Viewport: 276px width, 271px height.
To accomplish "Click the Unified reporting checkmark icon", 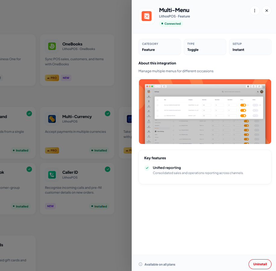I will point(147,168).
